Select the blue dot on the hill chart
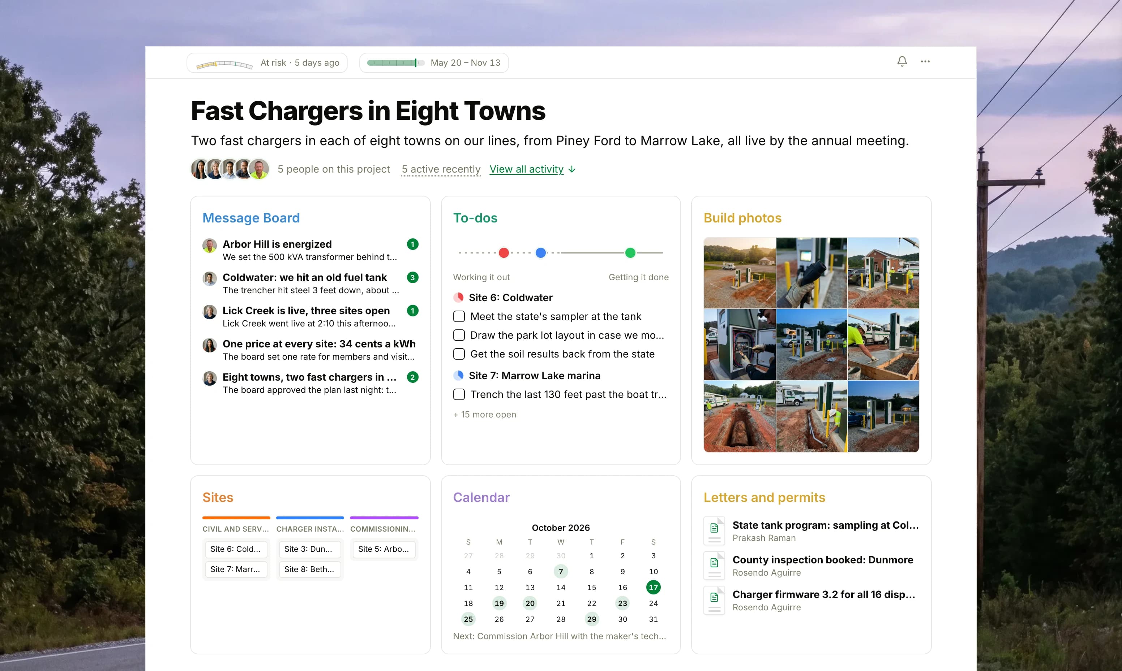The width and height of the screenshot is (1122, 671). tap(541, 253)
